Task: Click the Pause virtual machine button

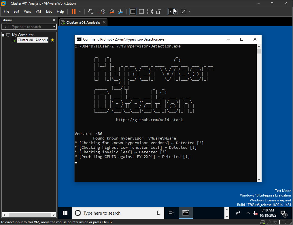Action: click(73, 12)
